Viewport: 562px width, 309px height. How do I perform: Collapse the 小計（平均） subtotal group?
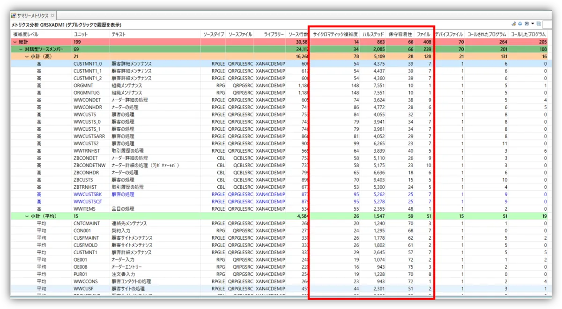click(x=27, y=216)
